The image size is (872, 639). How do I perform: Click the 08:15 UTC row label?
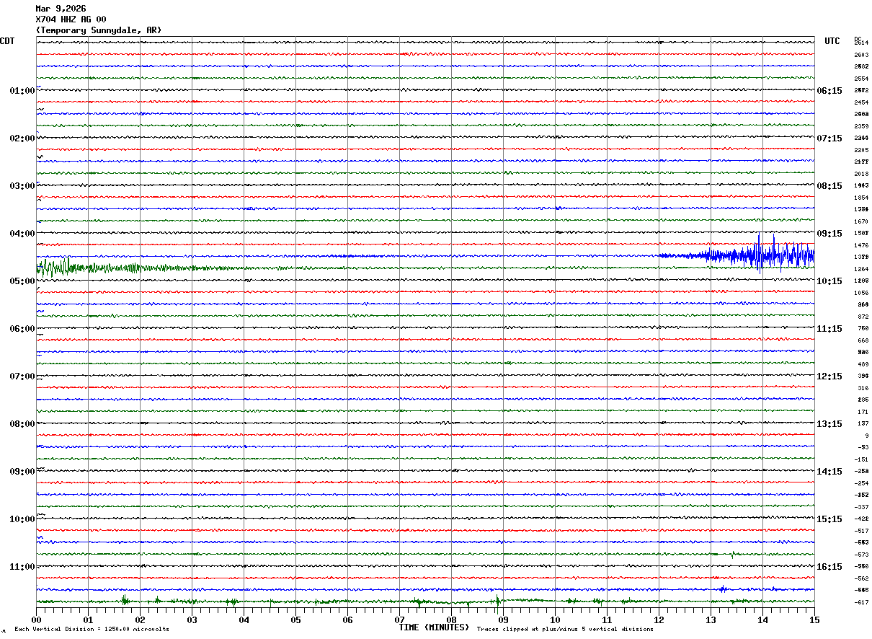829,186
